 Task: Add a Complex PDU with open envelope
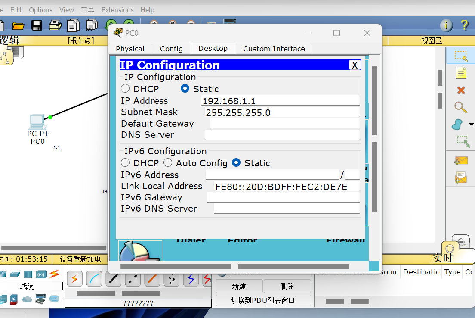coord(461,178)
